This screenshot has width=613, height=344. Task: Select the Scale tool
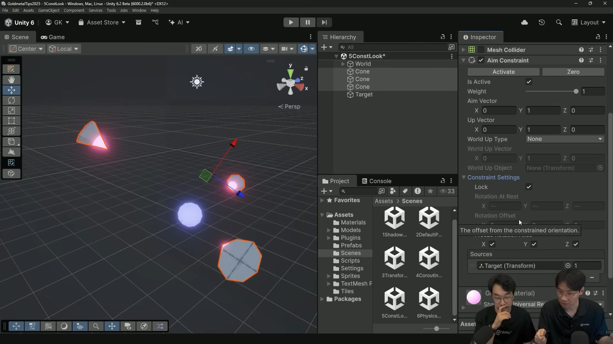(11, 111)
